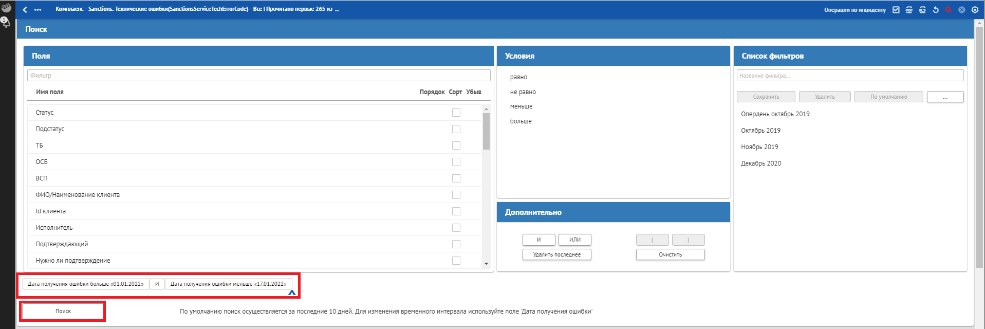Tick the sort checkbox for Статус
This screenshot has height=329, width=985.
point(456,113)
